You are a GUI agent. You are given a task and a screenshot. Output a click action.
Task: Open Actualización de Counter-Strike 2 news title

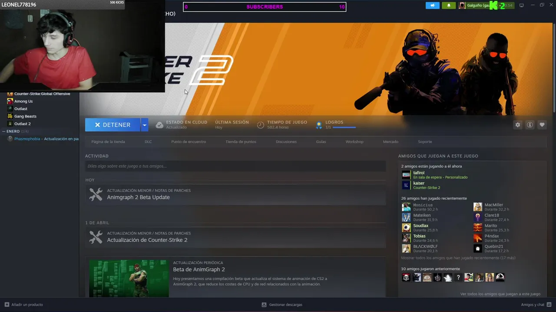pos(147,240)
